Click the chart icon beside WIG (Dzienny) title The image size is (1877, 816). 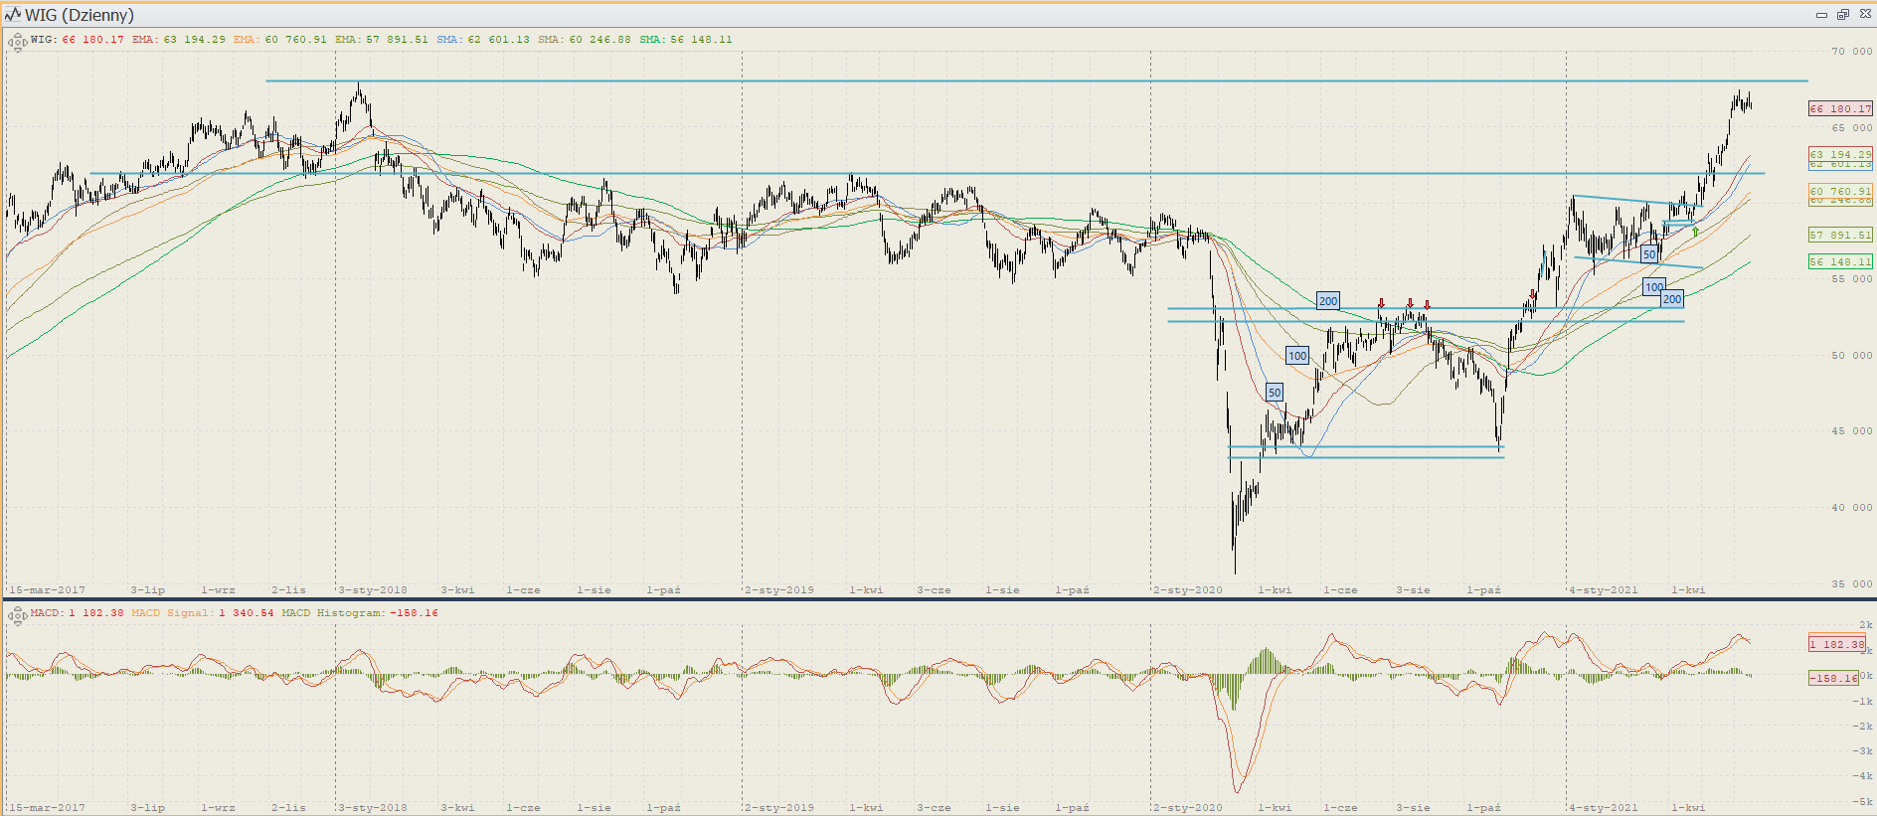pos(13,15)
